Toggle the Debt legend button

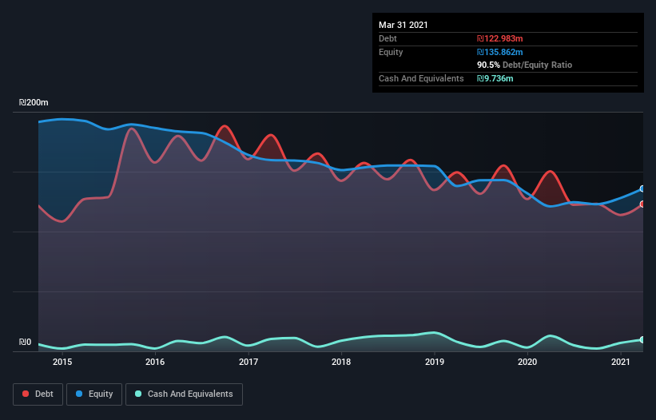pyautogui.click(x=38, y=394)
